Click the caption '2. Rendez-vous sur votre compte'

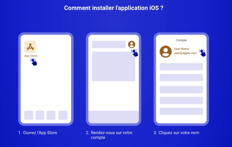pos(109,135)
